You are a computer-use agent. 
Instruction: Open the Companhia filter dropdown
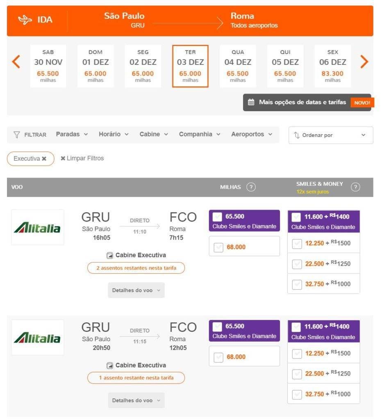pyautogui.click(x=200, y=134)
